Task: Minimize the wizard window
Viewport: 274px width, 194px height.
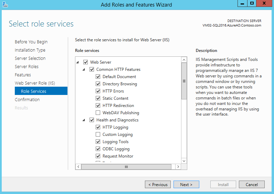Action: coord(242,3)
